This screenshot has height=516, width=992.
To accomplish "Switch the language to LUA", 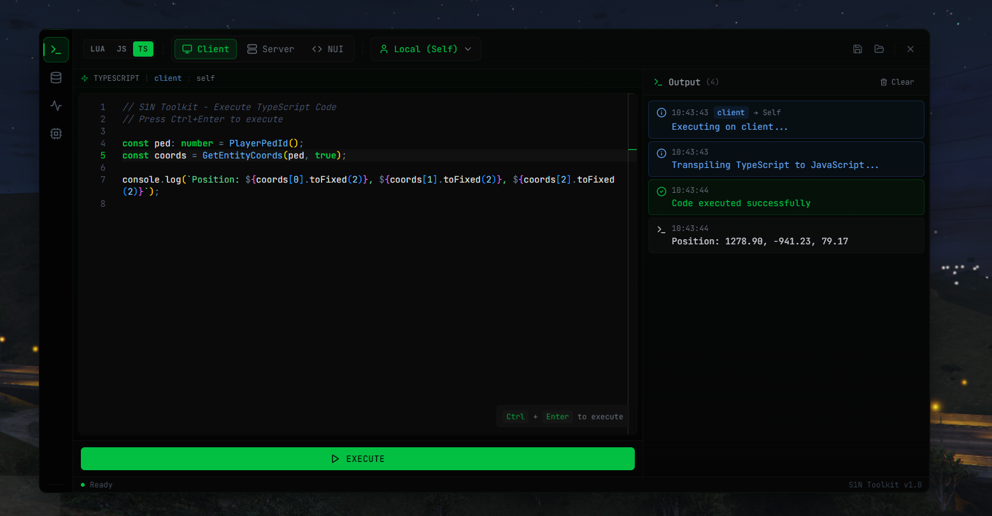I will [x=97, y=48].
